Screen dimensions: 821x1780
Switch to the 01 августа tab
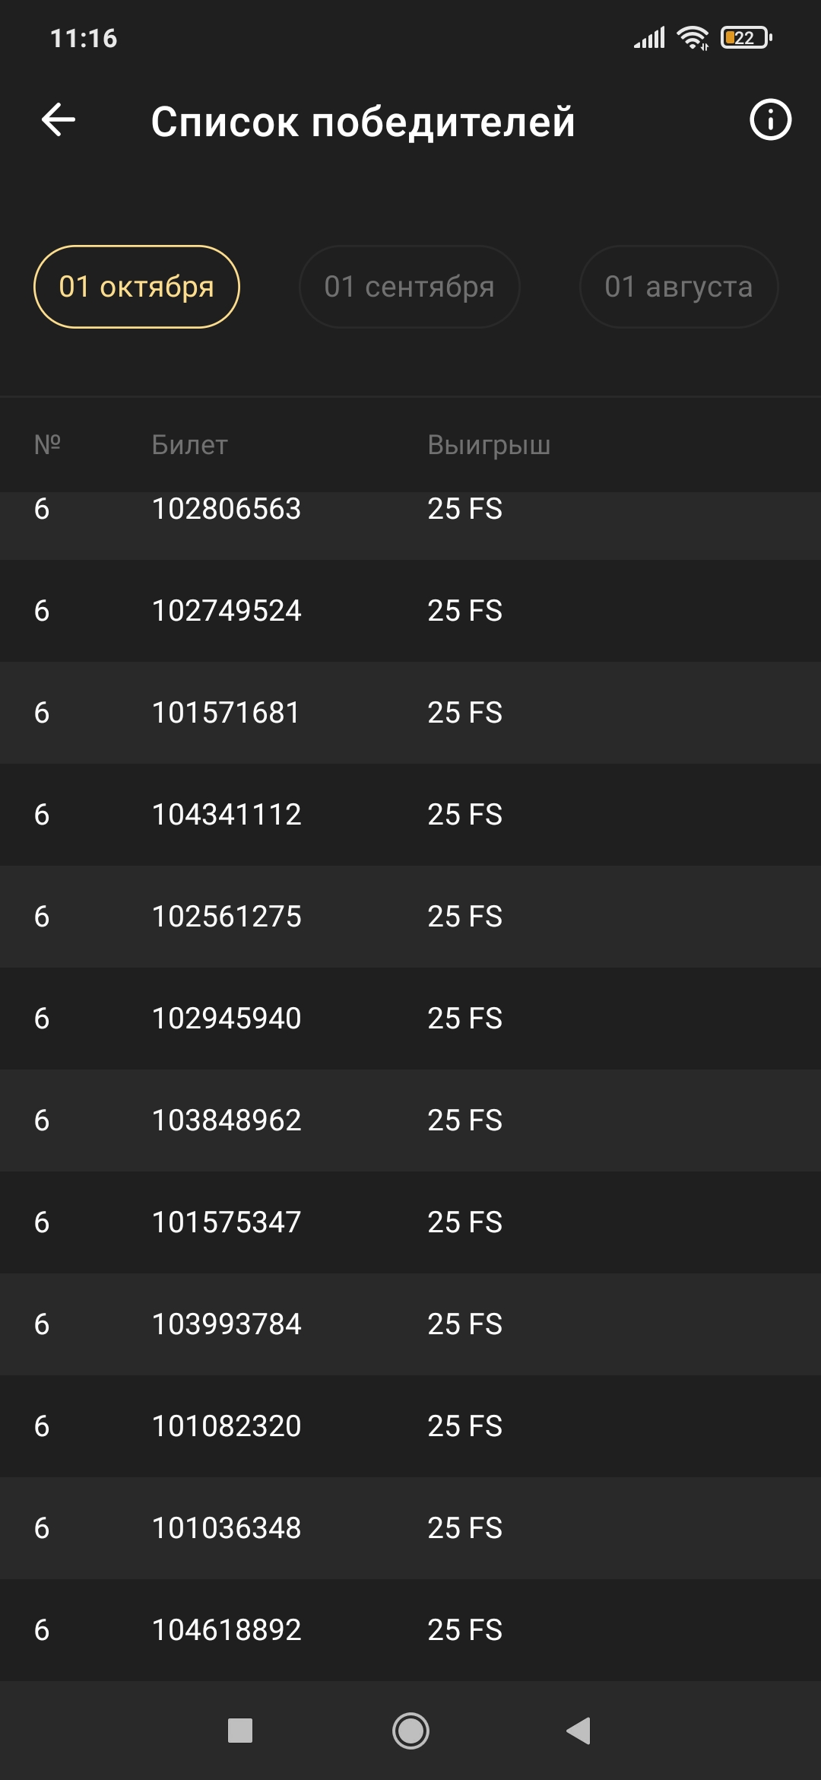pos(679,287)
